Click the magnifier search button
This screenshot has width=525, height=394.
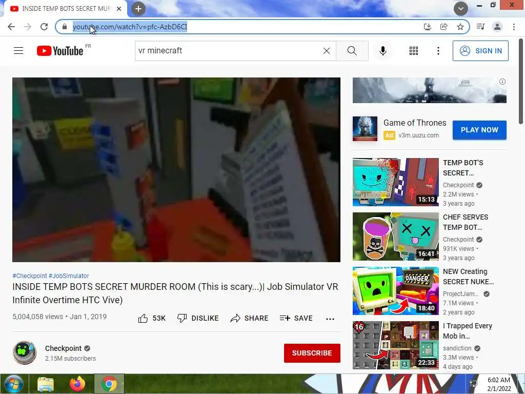[352, 51]
